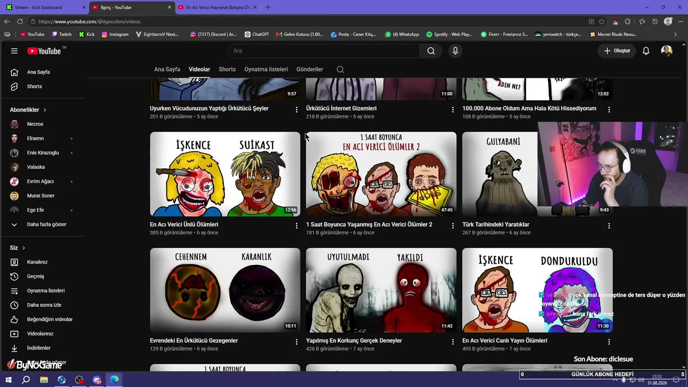Open the Gönderiler tab
688x387 pixels.
[x=310, y=69]
